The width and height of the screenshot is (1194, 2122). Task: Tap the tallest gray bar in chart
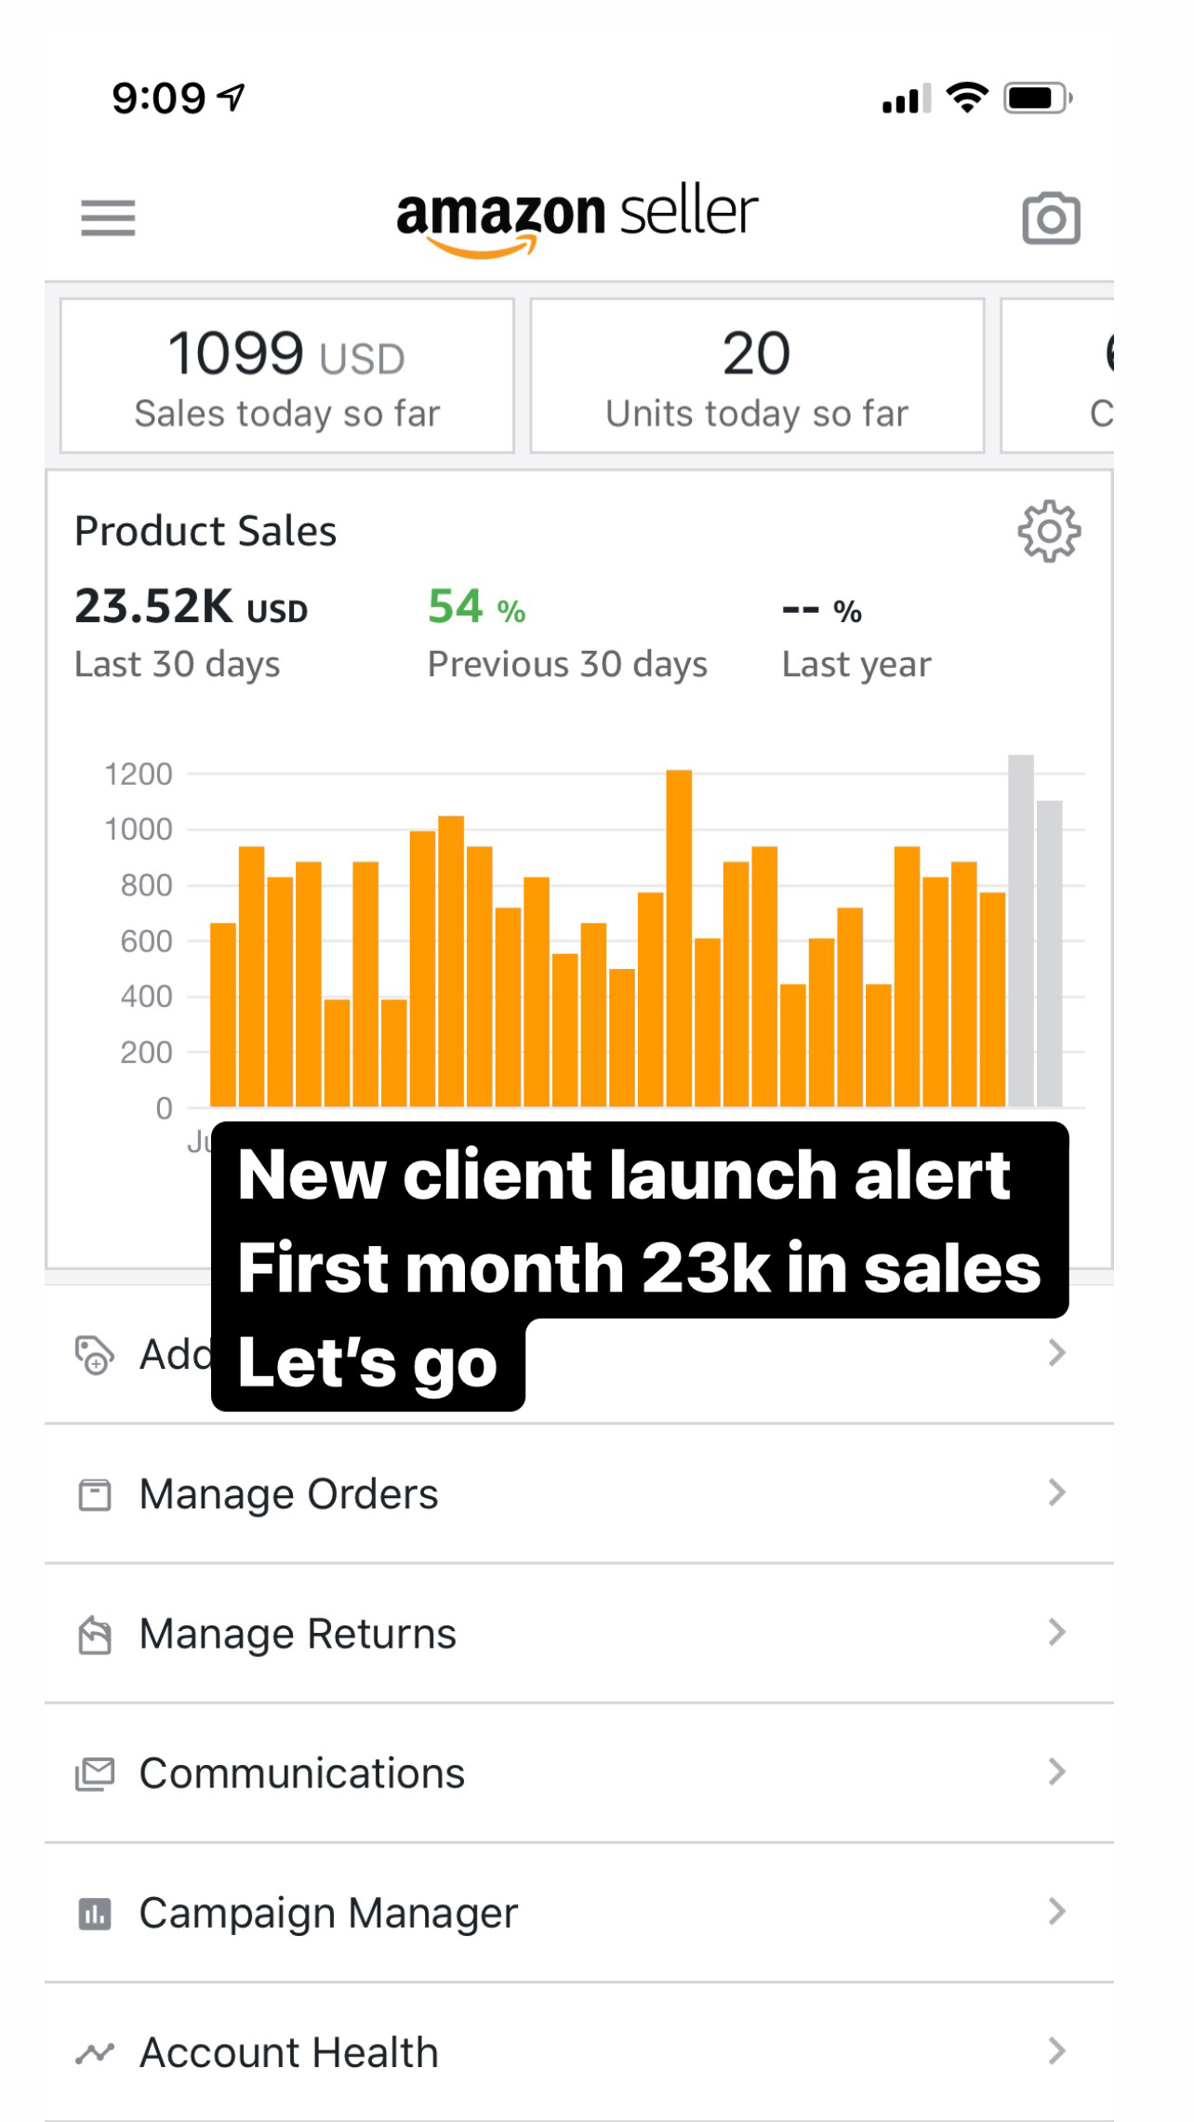(x=1021, y=930)
